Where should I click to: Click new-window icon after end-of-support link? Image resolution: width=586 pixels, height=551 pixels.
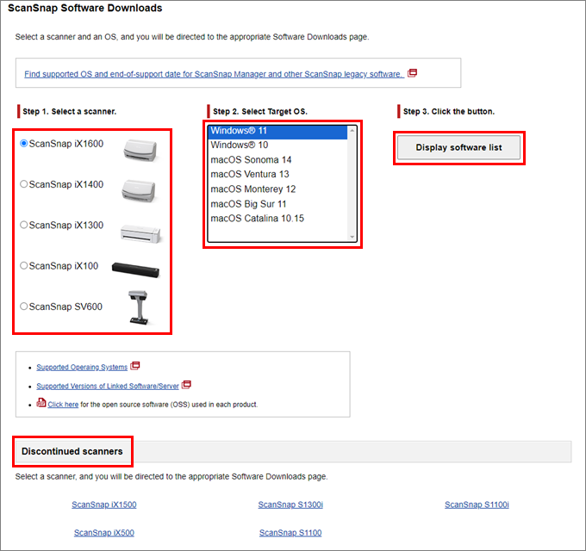pyautogui.click(x=412, y=73)
